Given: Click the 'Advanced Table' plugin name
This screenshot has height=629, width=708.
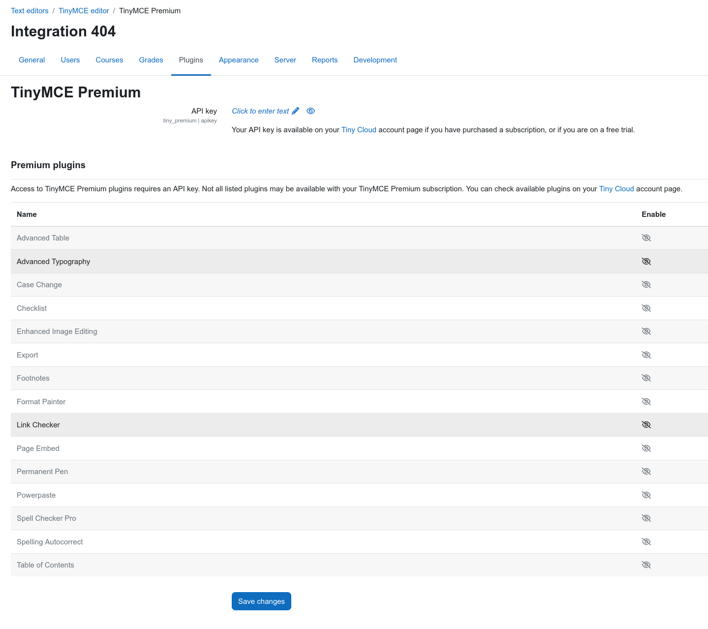Looking at the screenshot, I should pos(43,238).
